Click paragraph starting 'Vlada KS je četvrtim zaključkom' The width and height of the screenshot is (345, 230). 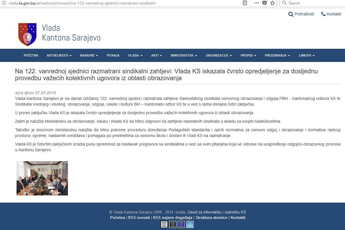tap(177, 147)
